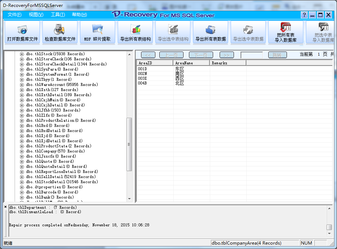Select dbo.tblThyy (1 Record) table
Image resolution: width=337 pixels, height=249 pixels.
(x=49, y=80)
